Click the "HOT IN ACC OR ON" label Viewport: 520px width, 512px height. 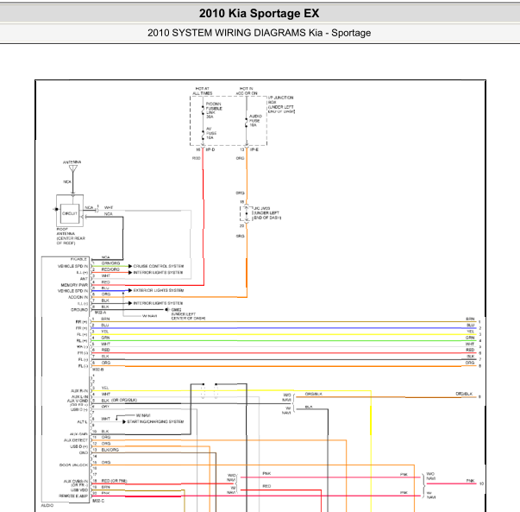coord(247,91)
